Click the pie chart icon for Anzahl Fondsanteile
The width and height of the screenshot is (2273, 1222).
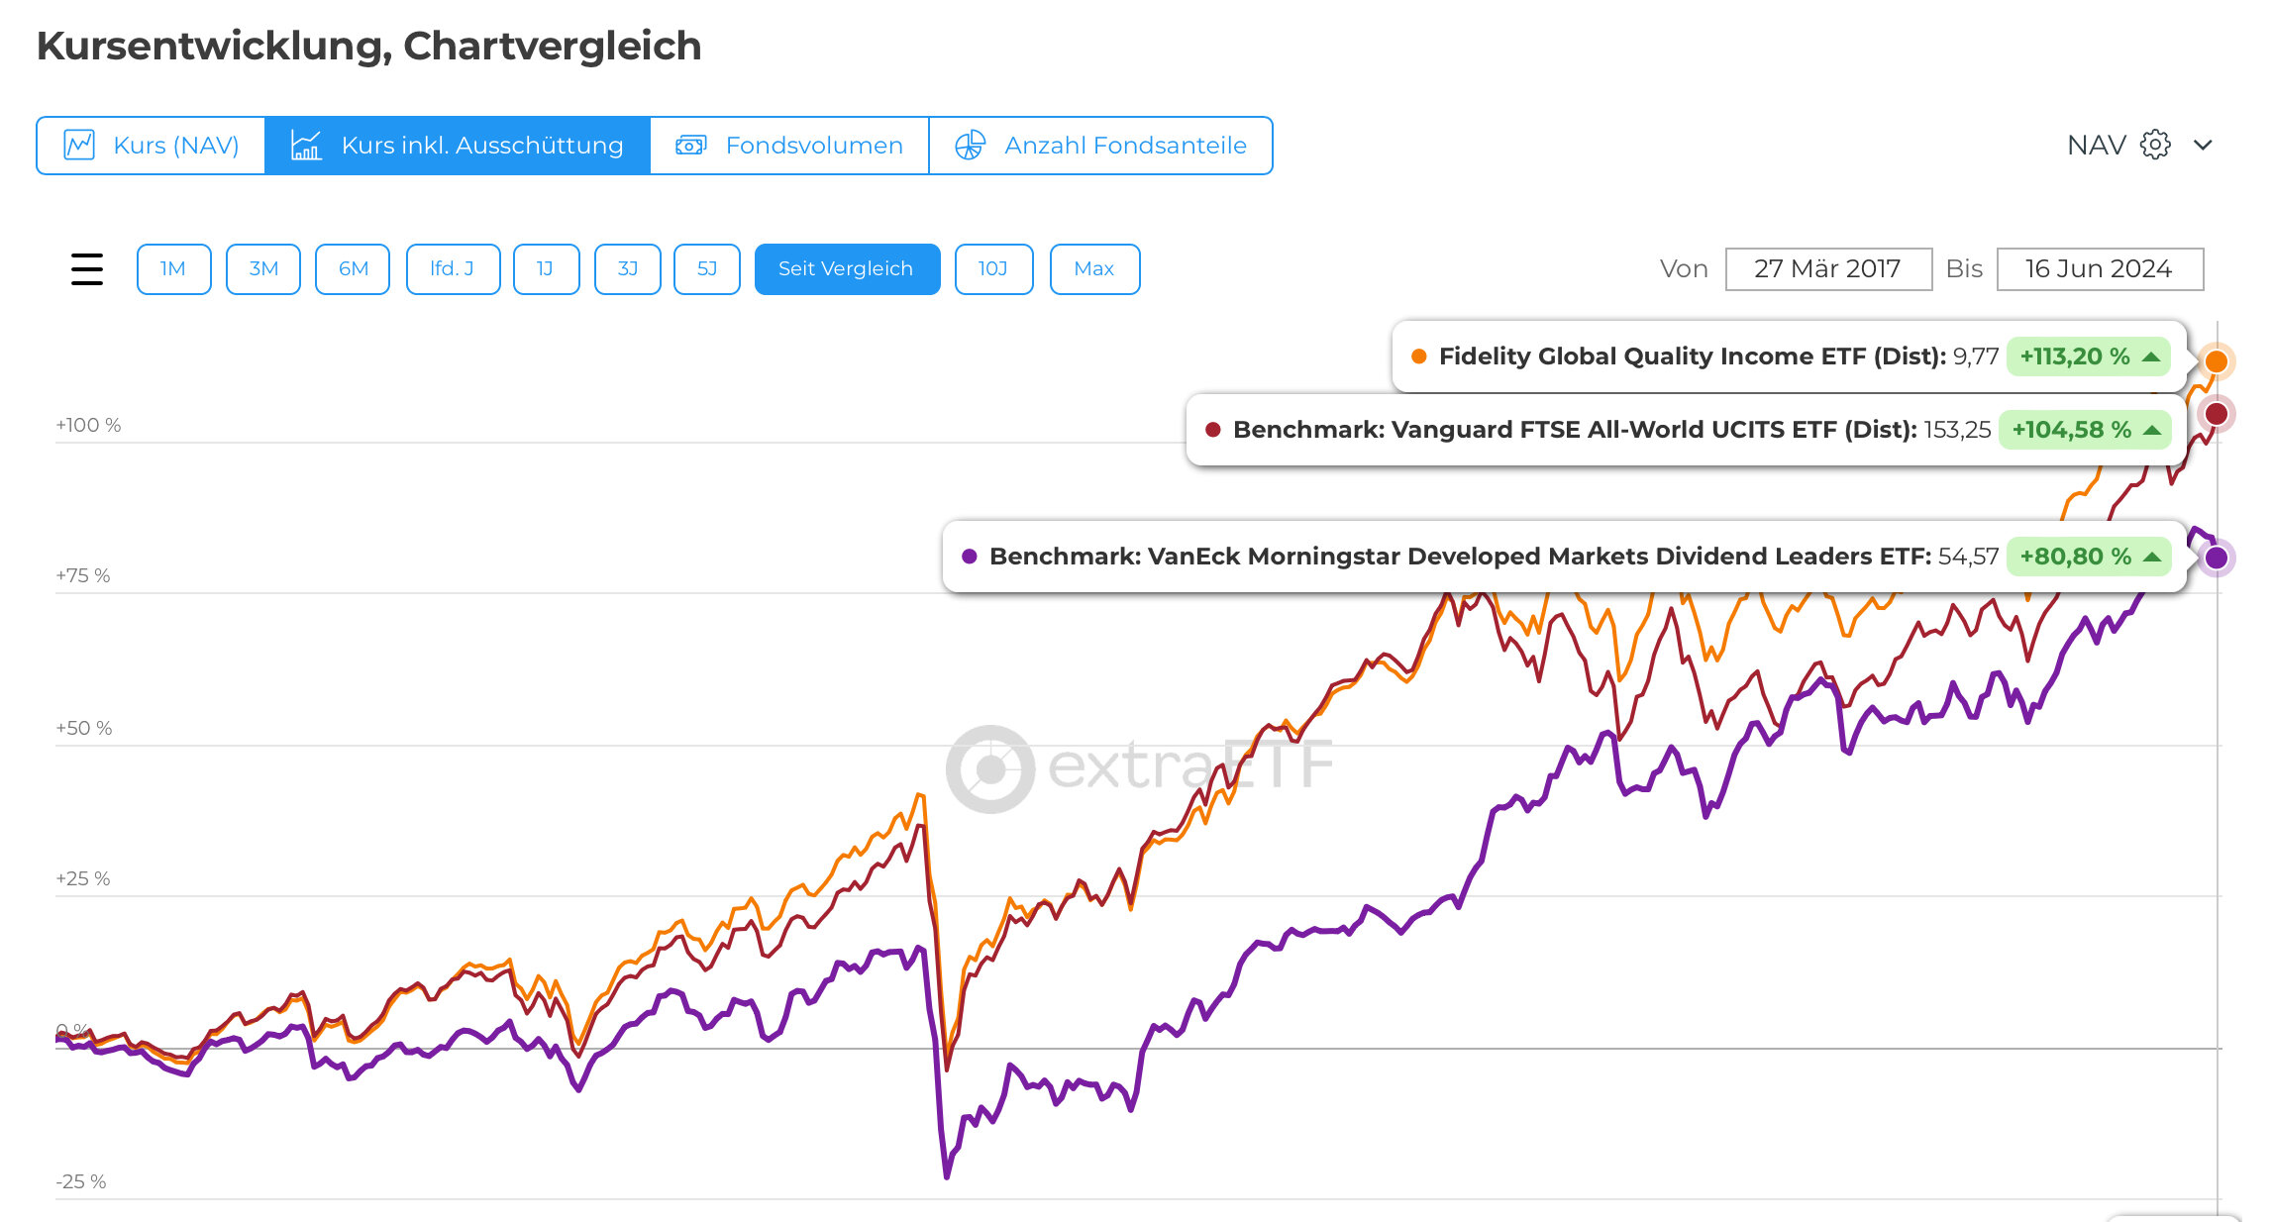[970, 146]
